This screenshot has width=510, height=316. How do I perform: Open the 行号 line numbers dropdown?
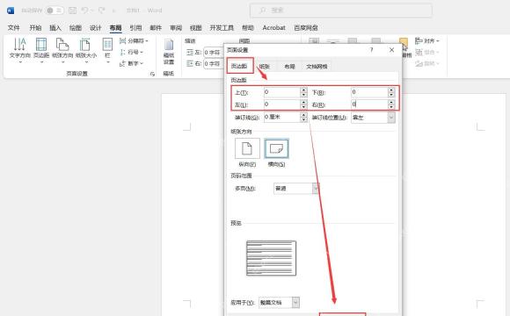(131, 52)
